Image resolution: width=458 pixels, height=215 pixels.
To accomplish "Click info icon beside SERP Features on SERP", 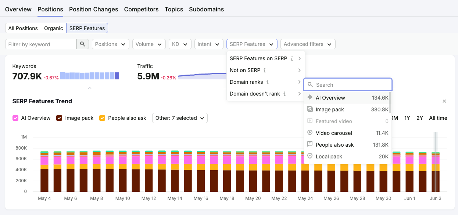I will [292, 58].
